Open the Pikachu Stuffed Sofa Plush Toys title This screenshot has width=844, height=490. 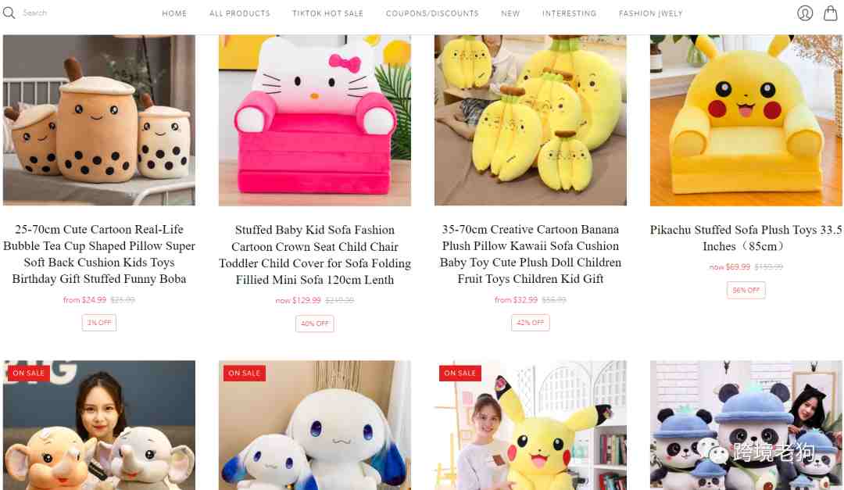(746, 238)
